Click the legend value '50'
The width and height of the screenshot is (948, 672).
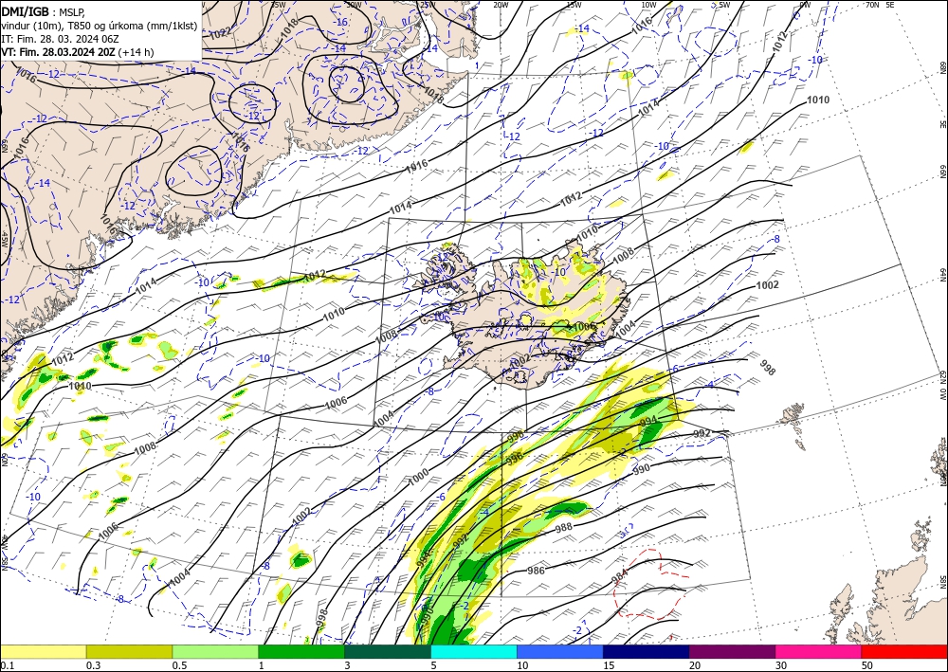(x=867, y=665)
